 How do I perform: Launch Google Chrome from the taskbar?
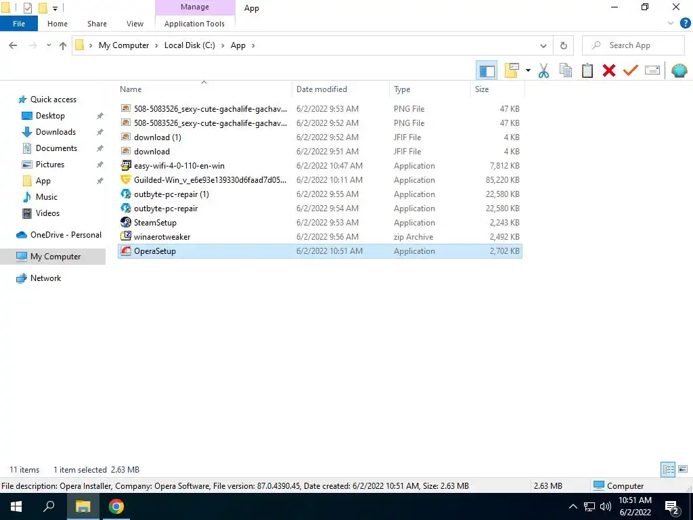pyautogui.click(x=116, y=506)
